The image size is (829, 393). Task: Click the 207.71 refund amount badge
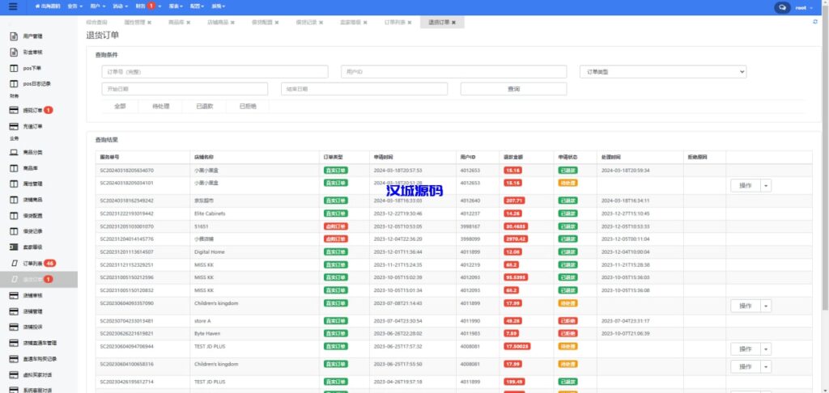point(514,201)
